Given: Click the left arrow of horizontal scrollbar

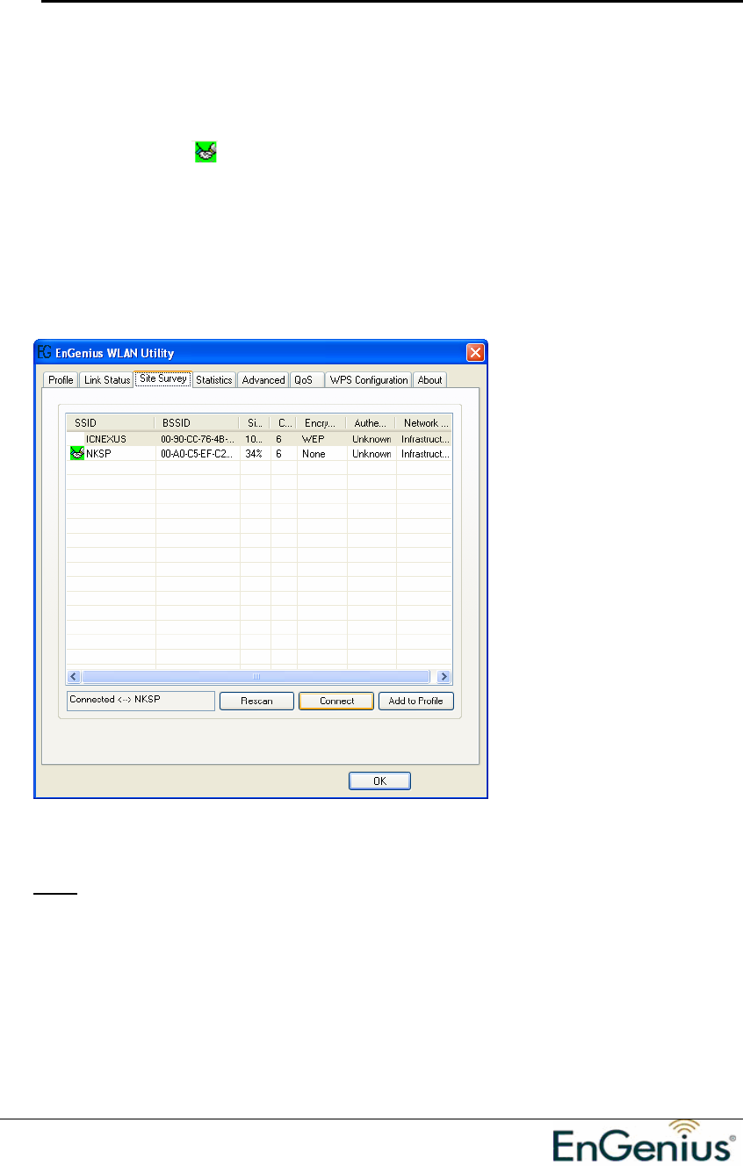Looking at the screenshot, I should tap(74, 677).
